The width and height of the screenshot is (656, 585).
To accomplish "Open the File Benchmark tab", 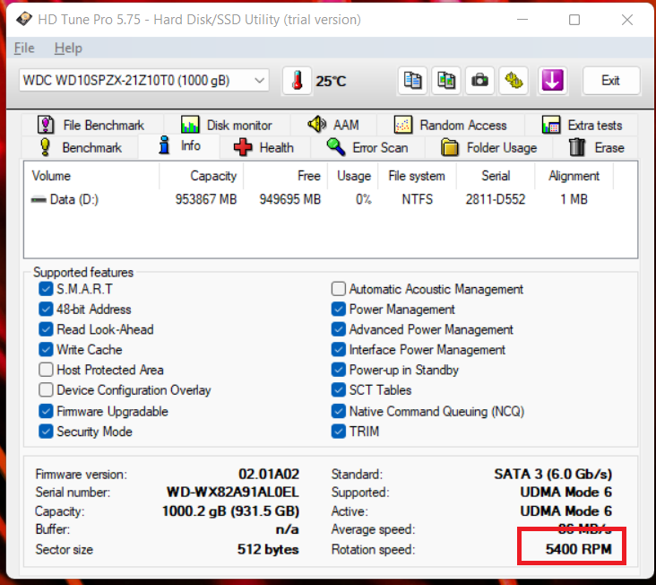I will pos(92,125).
